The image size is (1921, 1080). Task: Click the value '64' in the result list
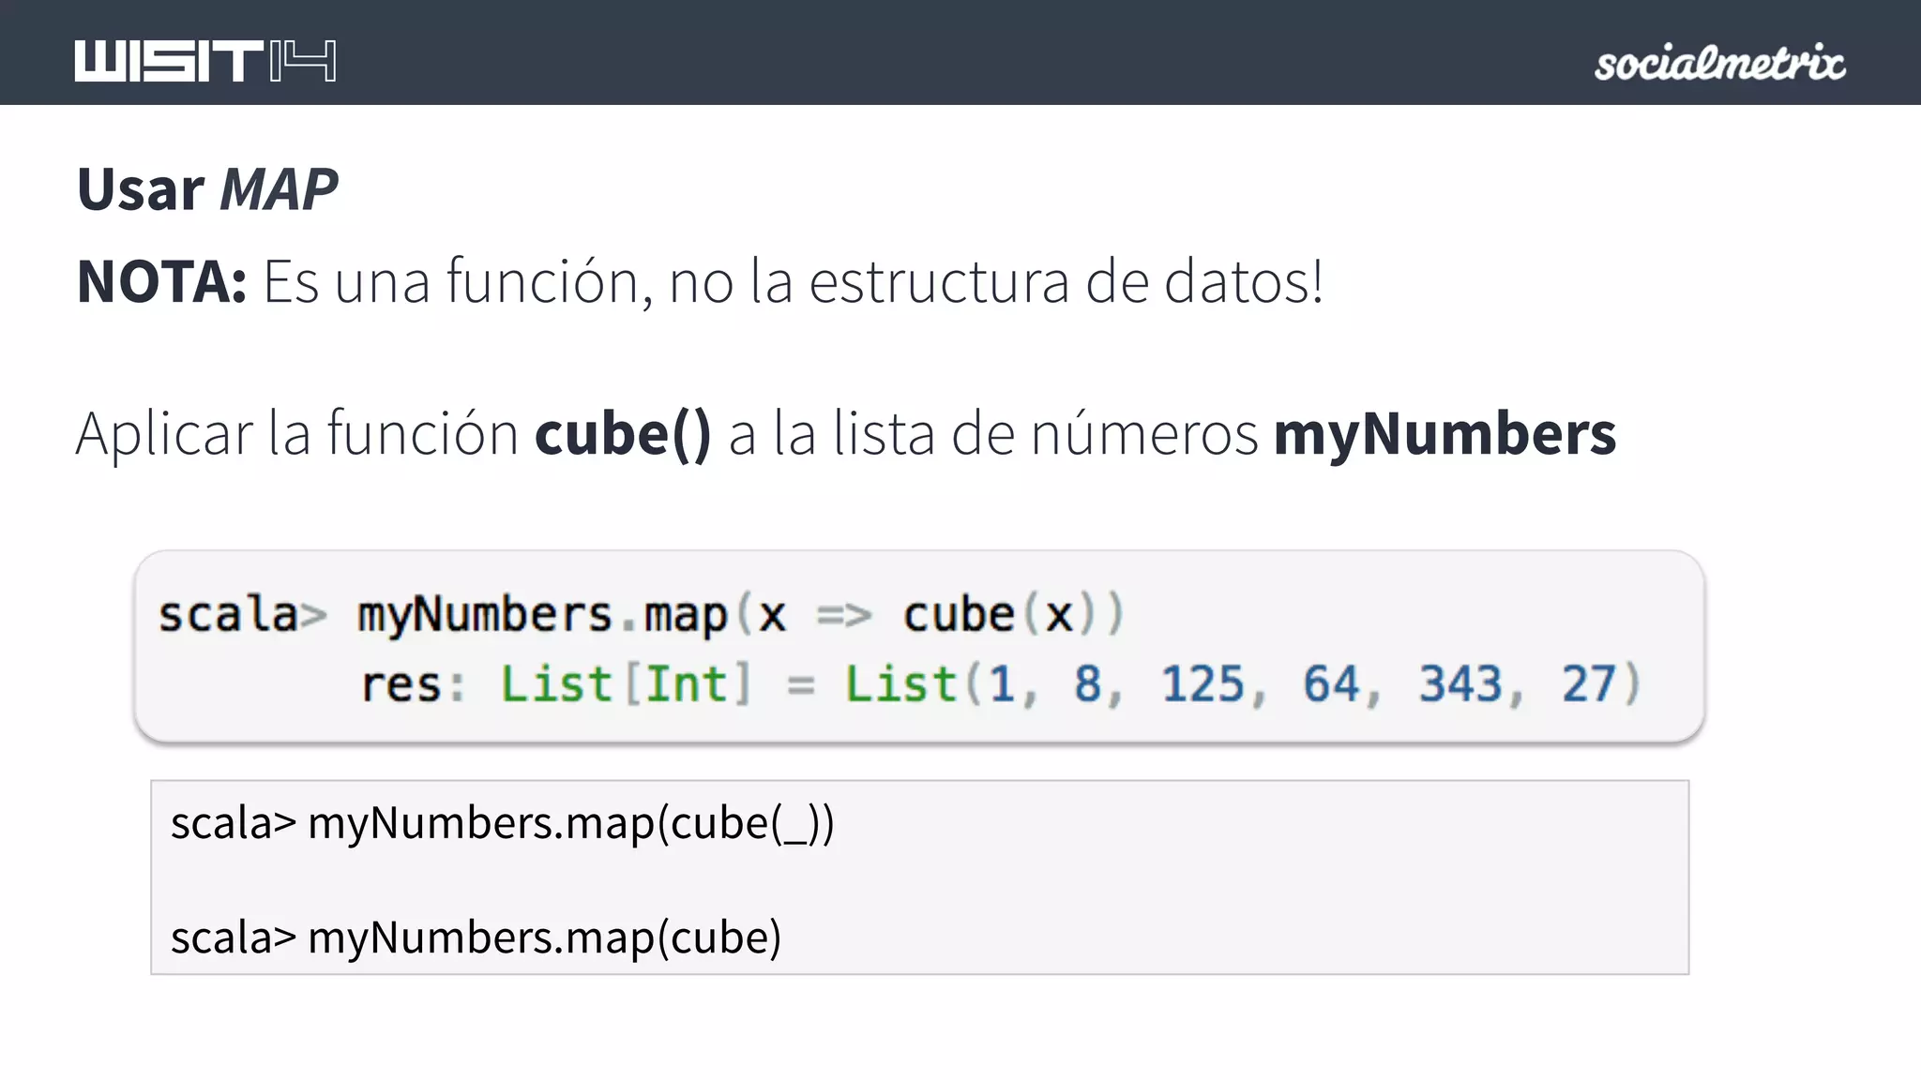(x=1331, y=683)
